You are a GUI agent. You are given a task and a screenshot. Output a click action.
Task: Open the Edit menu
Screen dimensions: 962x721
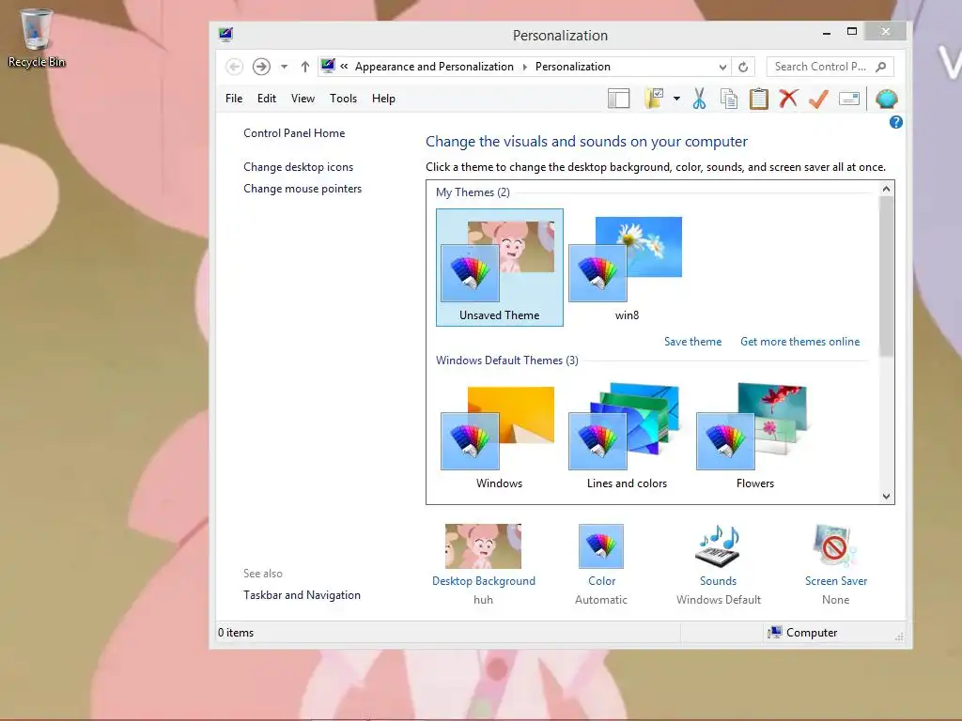click(x=266, y=98)
